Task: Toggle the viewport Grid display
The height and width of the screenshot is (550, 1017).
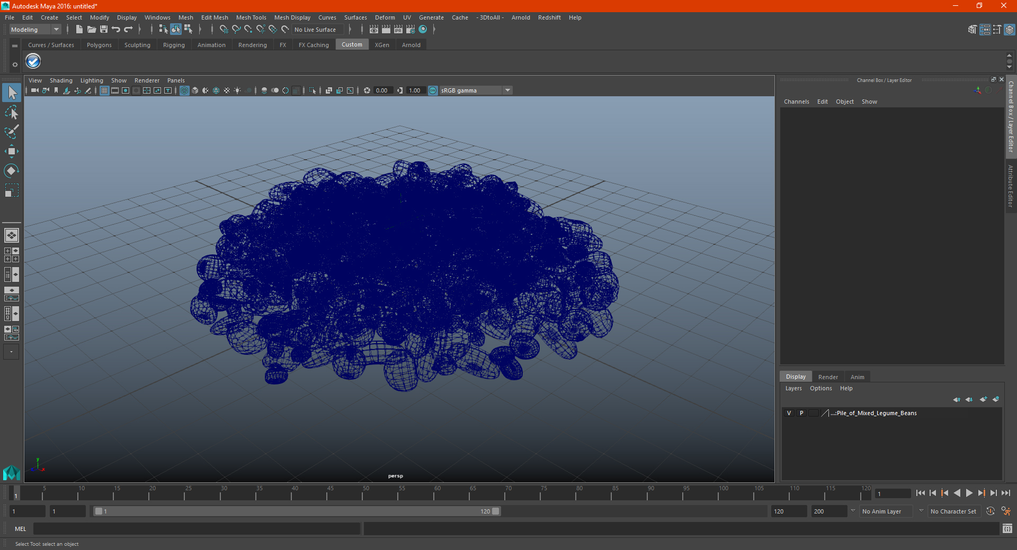Action: coord(104,90)
